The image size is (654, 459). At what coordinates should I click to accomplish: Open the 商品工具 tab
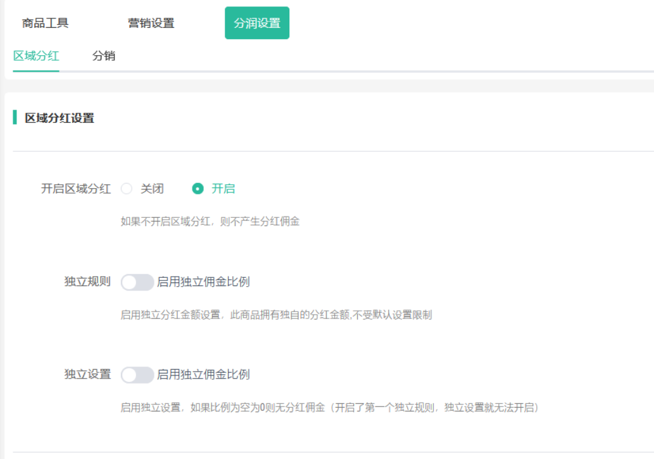click(45, 23)
